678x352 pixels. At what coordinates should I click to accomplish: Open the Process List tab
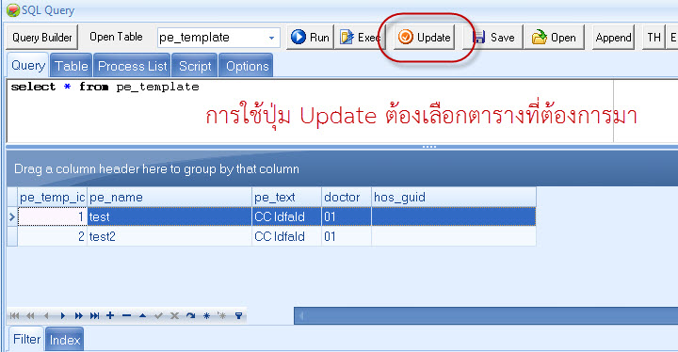tap(132, 66)
